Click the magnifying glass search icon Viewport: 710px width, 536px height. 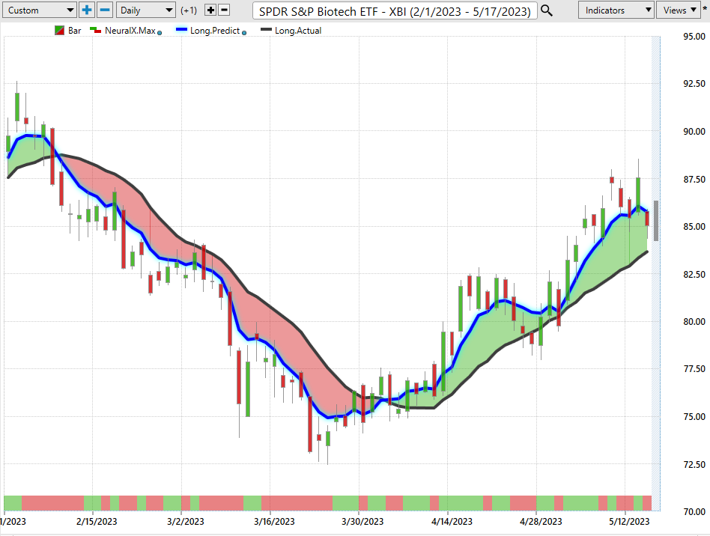[x=547, y=10]
